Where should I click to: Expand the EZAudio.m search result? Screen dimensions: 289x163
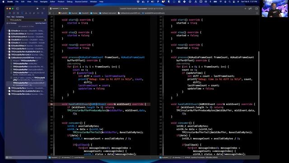click(x=7, y=31)
